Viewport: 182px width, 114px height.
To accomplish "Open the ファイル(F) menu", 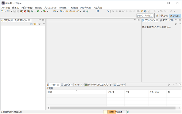I will coord(5,8).
